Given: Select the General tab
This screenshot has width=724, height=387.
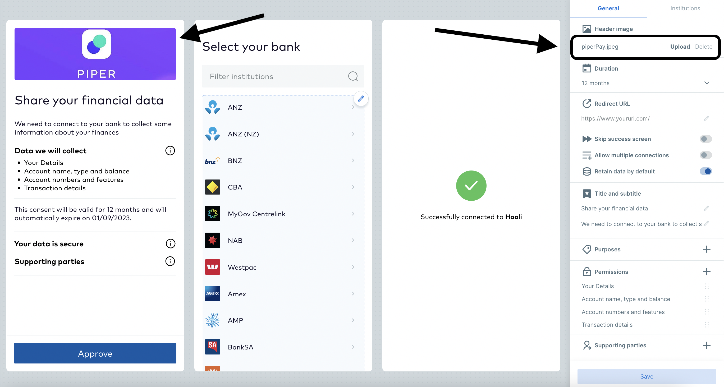Looking at the screenshot, I should click(x=608, y=8).
